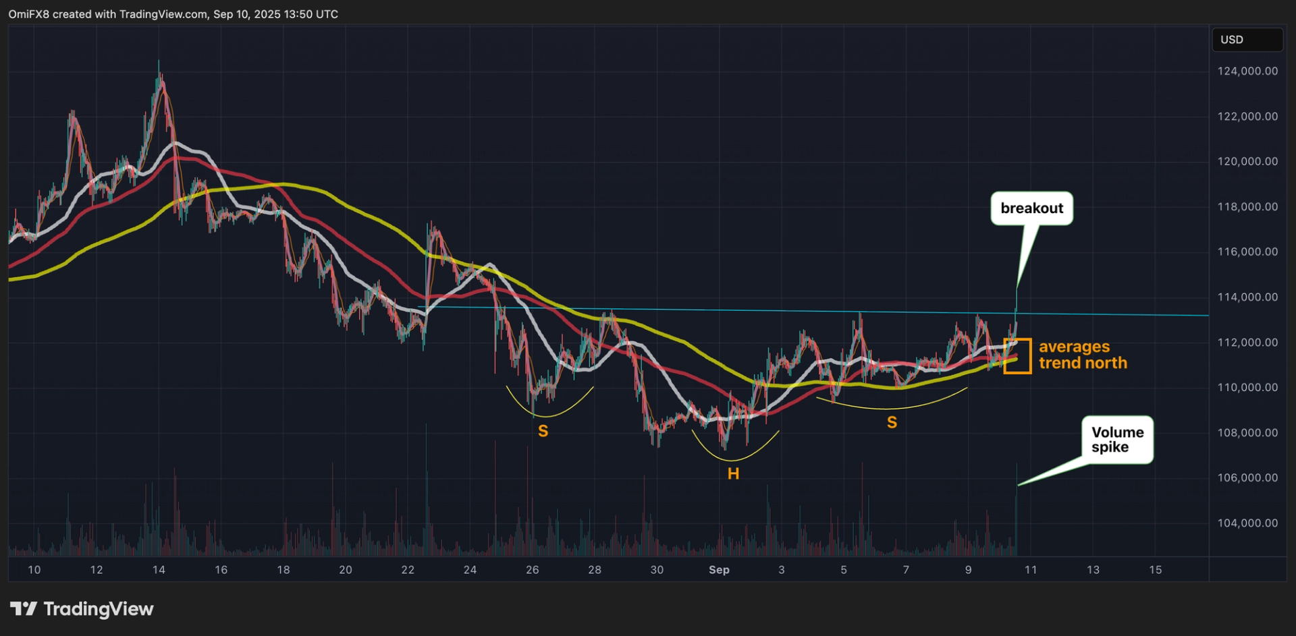Select the 'Volume spike' callout annotation

(1118, 439)
